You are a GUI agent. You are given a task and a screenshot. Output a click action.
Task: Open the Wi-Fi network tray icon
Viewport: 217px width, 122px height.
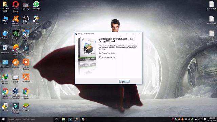click(199, 119)
